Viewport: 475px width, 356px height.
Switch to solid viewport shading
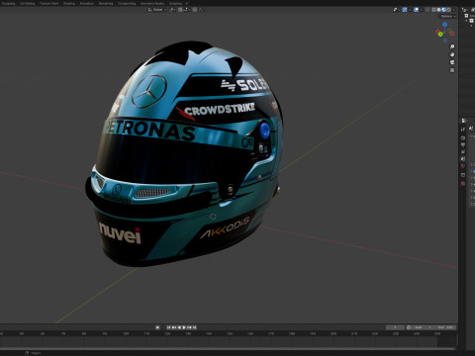coord(438,10)
